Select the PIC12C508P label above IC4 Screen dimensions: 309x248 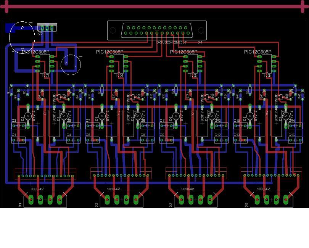(110, 52)
